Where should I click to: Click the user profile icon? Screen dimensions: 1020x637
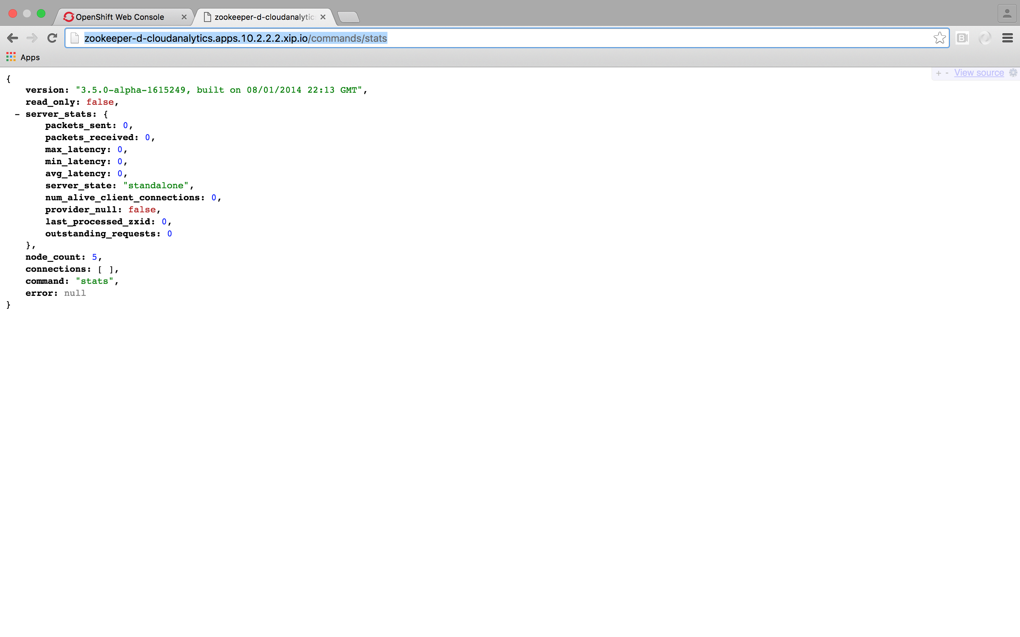pyautogui.click(x=1007, y=14)
